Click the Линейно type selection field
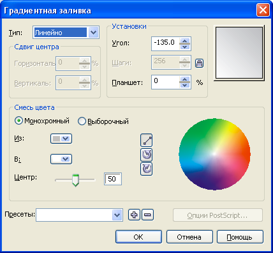This screenshot has width=273, height=253. [x=61, y=33]
